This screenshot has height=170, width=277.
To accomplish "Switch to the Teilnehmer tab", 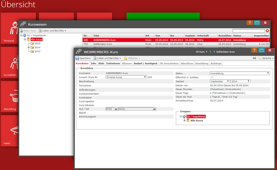I will pyautogui.click(x=113, y=63).
